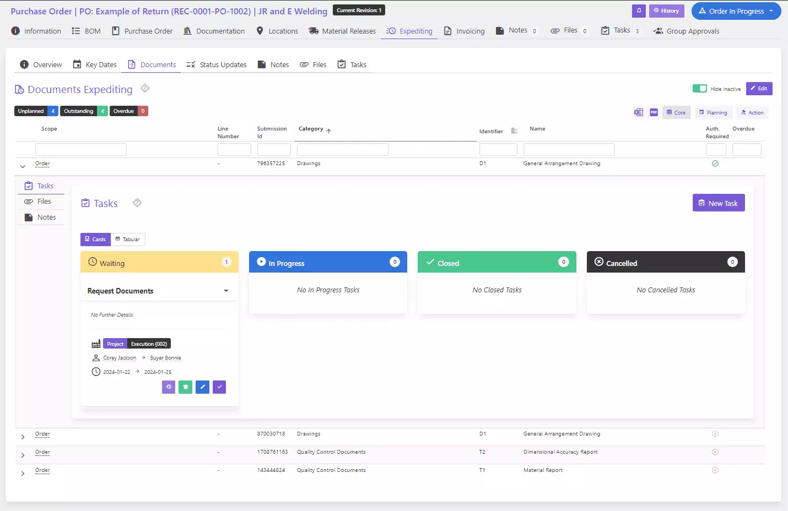Edit the Request Documents task with blue pencil

(202, 387)
